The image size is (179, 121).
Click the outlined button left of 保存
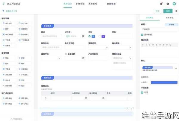tap(158, 11)
